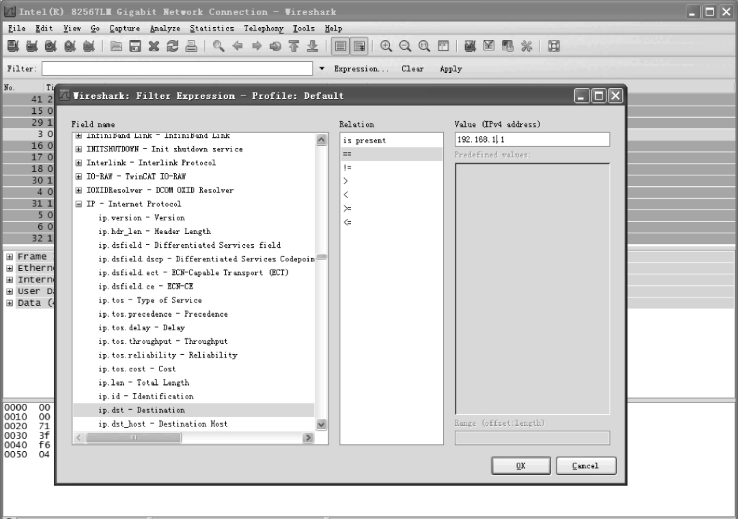The width and height of the screenshot is (738, 519).
Task: Toggle auto scroll in live capture
Action: (x=359, y=46)
